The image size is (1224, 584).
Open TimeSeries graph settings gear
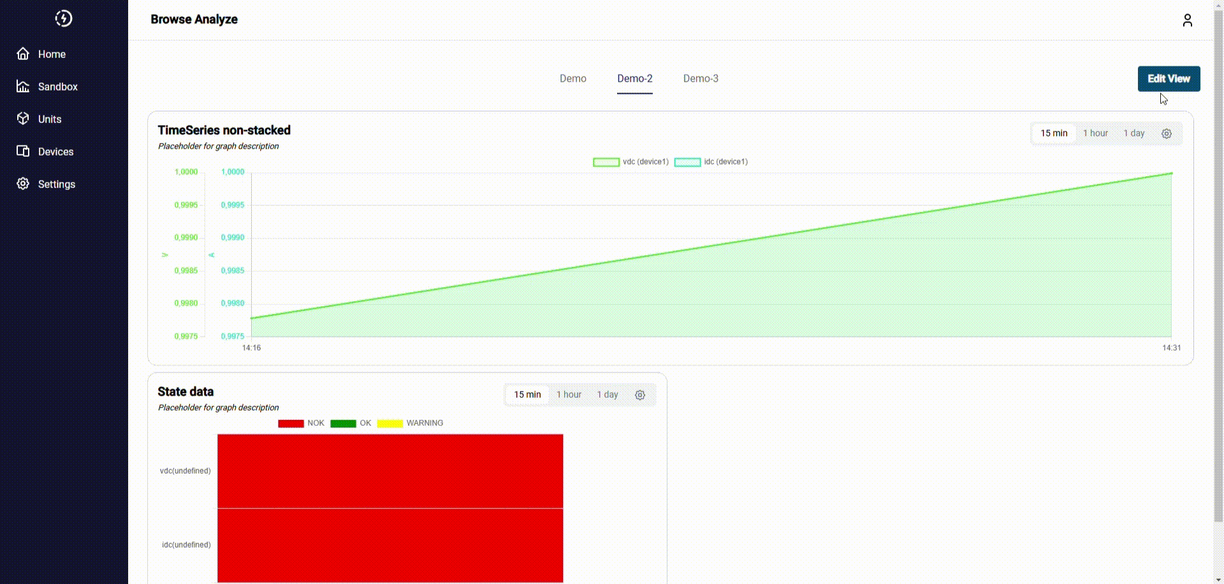pyautogui.click(x=1167, y=133)
